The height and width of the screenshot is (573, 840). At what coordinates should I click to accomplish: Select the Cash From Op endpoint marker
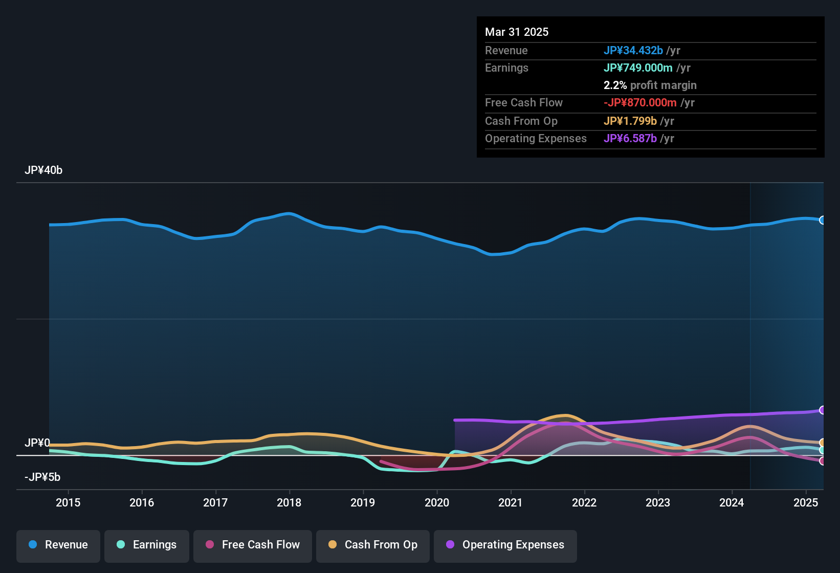pos(823,443)
